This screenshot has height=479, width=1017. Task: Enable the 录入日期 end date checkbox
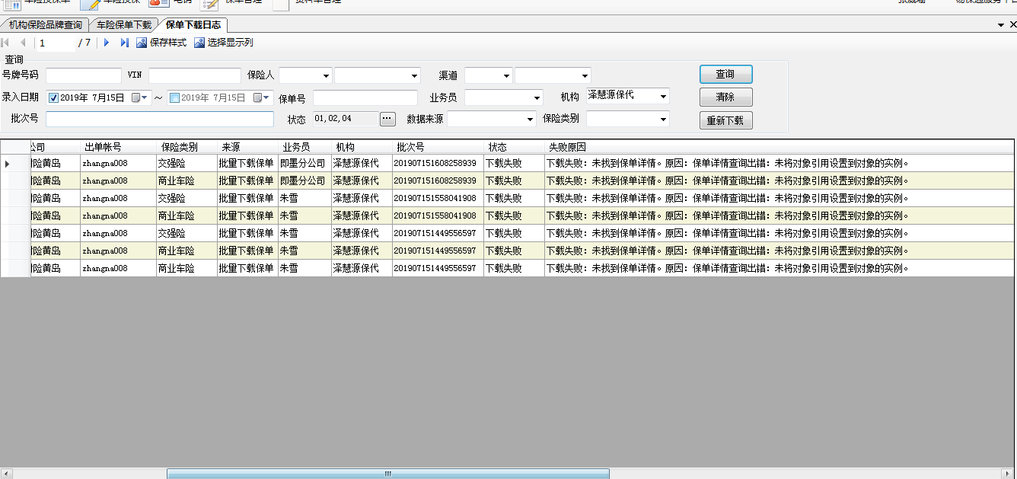[174, 97]
